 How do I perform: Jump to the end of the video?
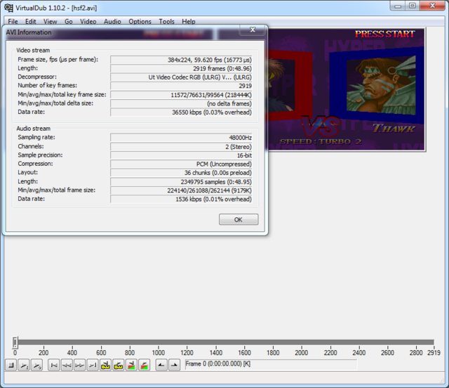point(93,365)
